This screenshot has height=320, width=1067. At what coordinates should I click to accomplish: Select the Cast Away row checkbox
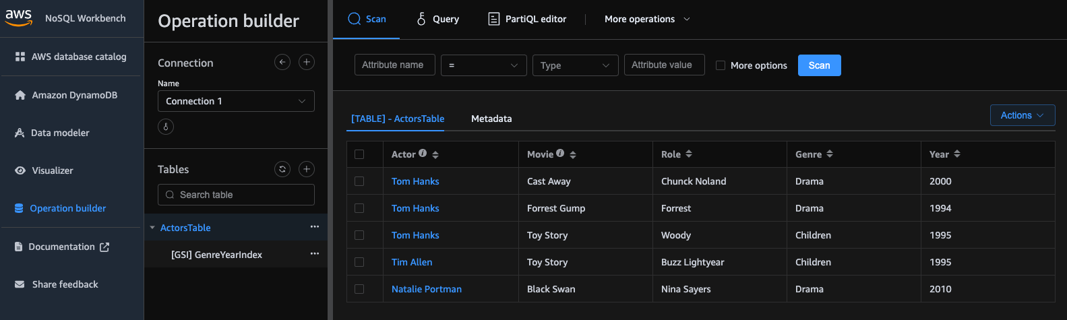359,181
